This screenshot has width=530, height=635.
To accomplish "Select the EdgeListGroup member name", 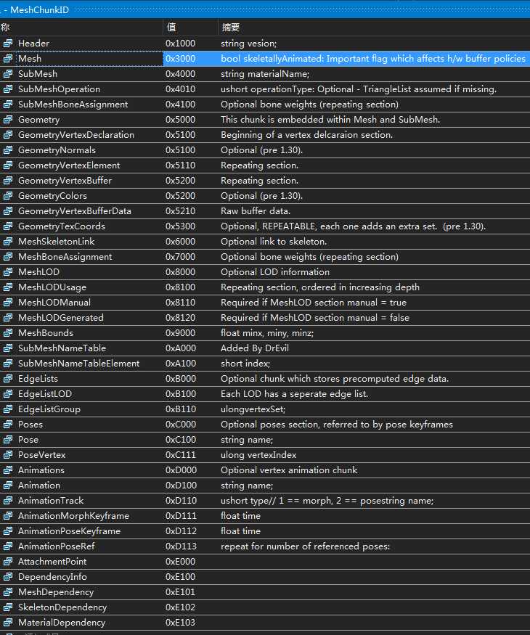I will pyautogui.click(x=49, y=409).
